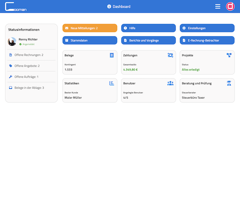Click the Kontingent value 1.533
240x206 pixels.
68,70
